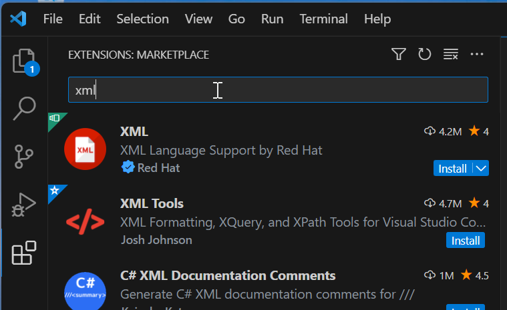Open the Run and Debug view
The width and height of the screenshot is (507, 310).
[x=23, y=205]
